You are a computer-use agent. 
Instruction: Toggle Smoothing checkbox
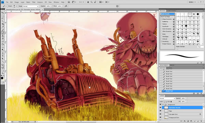click(x=162, y=42)
